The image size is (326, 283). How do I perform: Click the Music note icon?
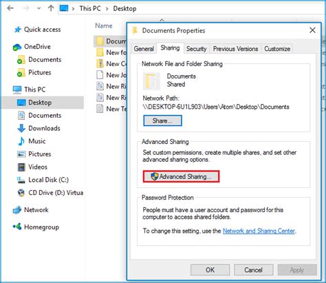[x=21, y=141]
